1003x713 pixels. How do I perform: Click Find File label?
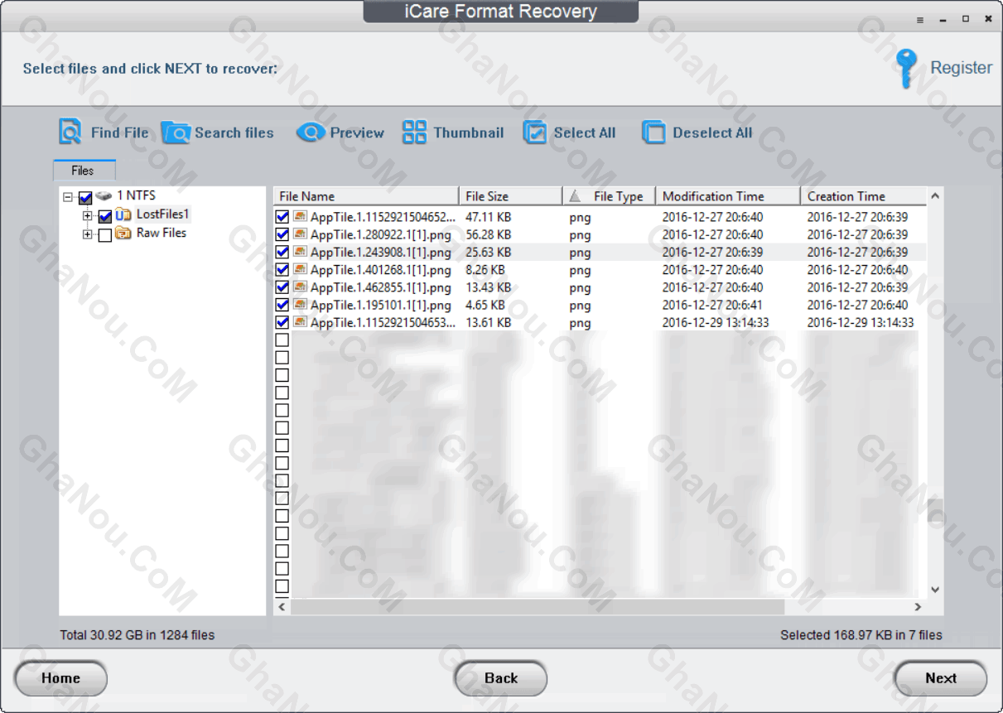point(120,132)
